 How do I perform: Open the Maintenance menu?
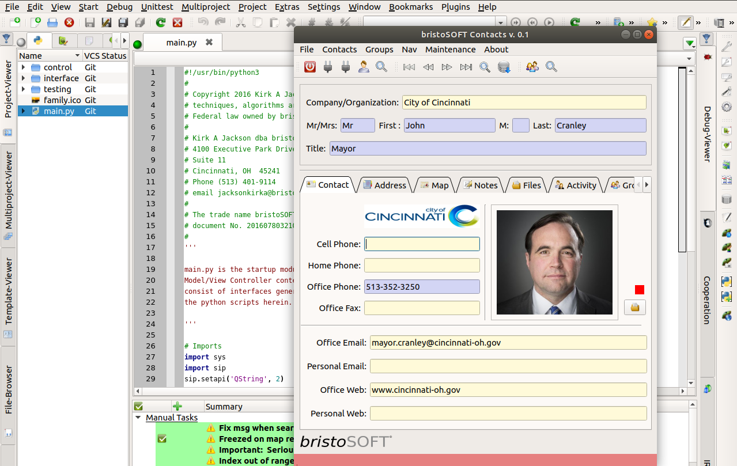[x=450, y=50]
